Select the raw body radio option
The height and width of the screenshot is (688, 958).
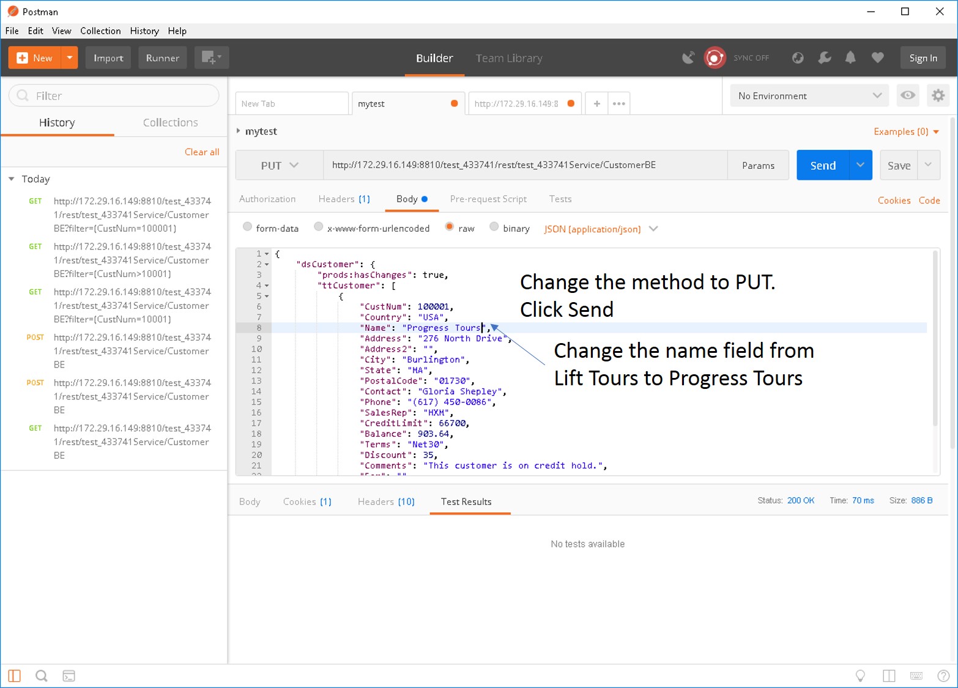coord(450,227)
